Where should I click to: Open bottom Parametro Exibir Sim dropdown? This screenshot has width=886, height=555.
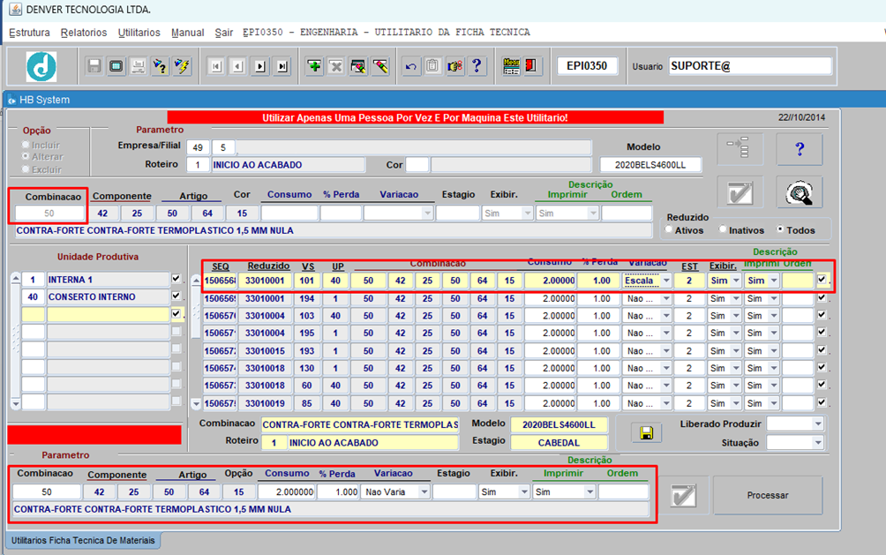[x=524, y=492]
